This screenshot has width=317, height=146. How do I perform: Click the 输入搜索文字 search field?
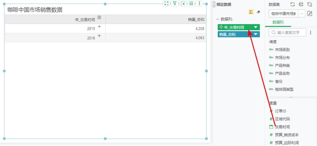pyautogui.click(x=287, y=32)
